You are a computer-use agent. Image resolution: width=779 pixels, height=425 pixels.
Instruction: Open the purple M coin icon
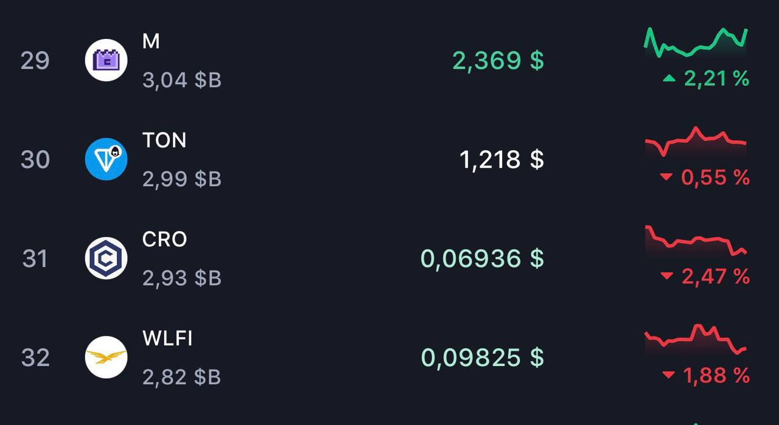click(x=106, y=60)
